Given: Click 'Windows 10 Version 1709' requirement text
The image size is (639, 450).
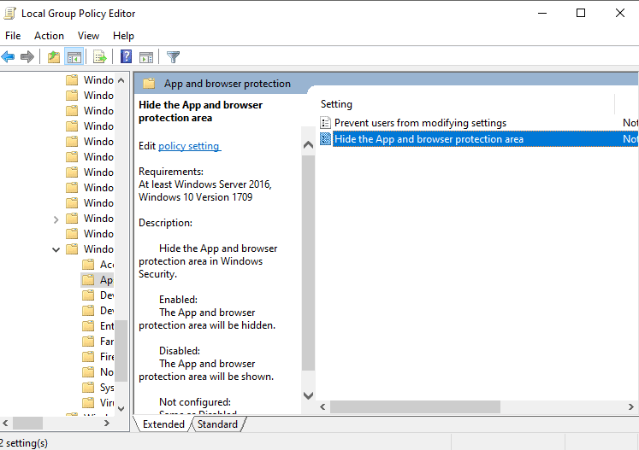Looking at the screenshot, I should point(196,197).
